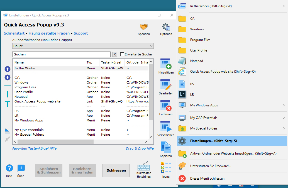Viewport: 288px width, 188px height.
Task: Click the Suchen search field
Action: [61, 54]
